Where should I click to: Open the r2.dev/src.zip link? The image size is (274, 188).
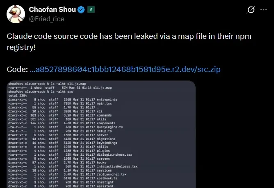tap(125, 69)
